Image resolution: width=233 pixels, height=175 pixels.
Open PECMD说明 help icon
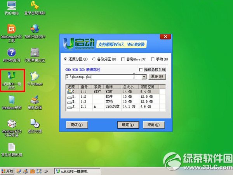point(11,55)
